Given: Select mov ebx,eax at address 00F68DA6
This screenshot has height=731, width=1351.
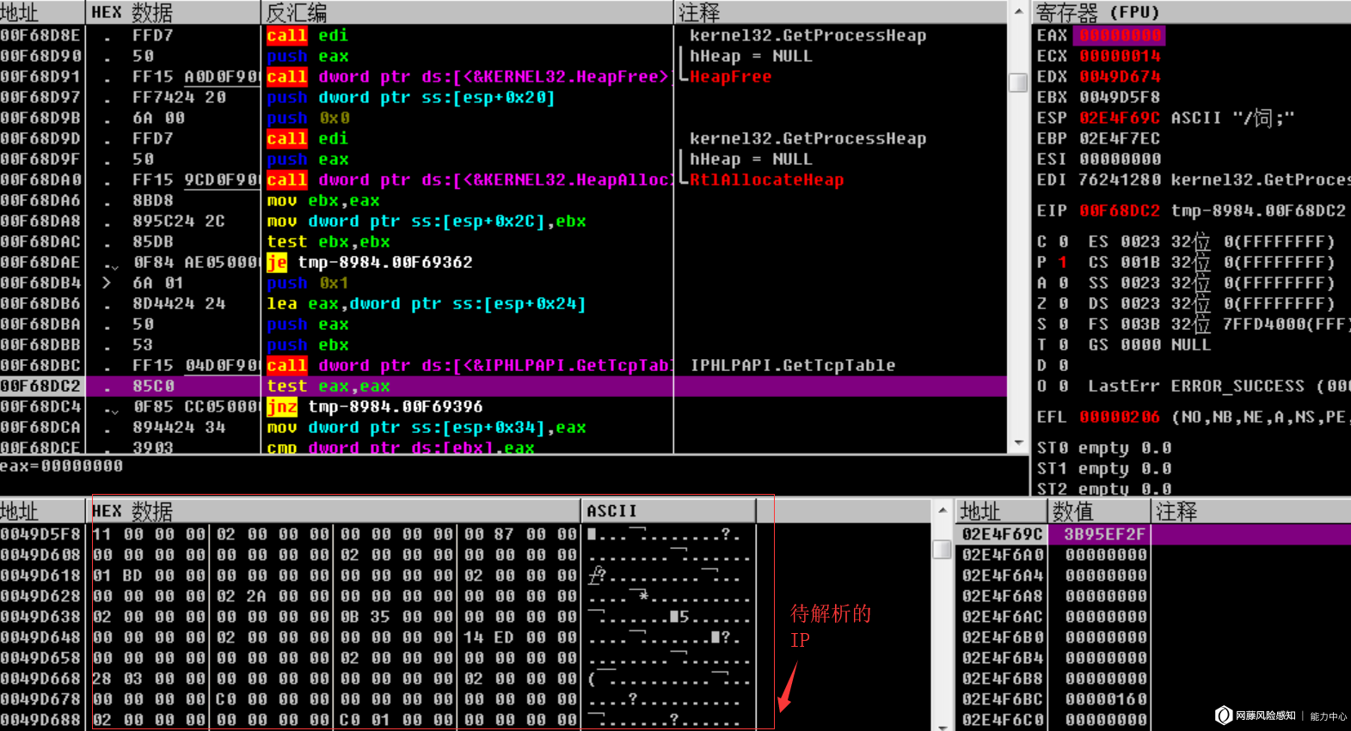Looking at the screenshot, I should (503, 200).
